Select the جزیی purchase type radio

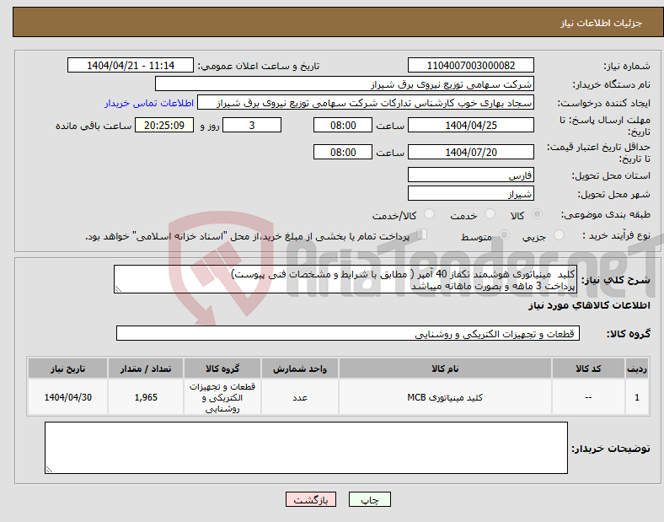[559, 235]
